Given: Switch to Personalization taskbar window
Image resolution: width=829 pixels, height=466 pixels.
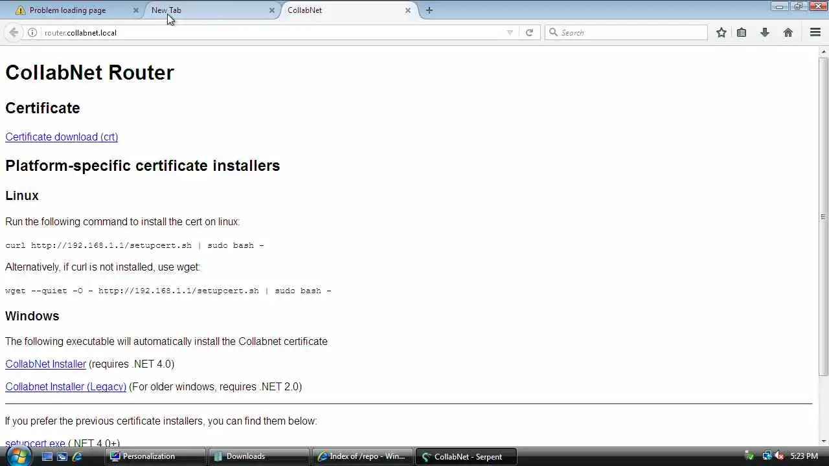Looking at the screenshot, I should [x=155, y=456].
